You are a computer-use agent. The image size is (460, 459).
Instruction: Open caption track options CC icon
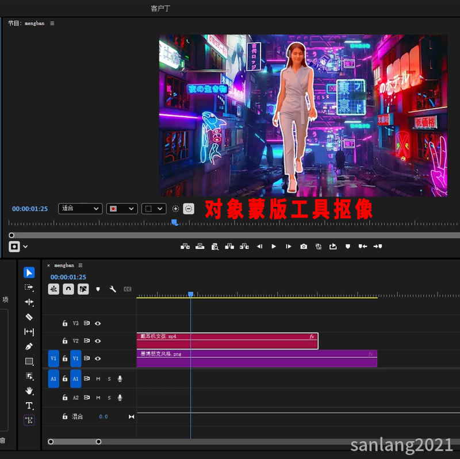[128, 290]
